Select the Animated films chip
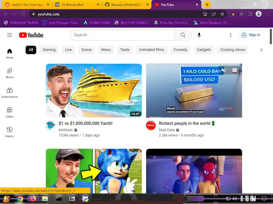273x204 pixels. click(151, 50)
